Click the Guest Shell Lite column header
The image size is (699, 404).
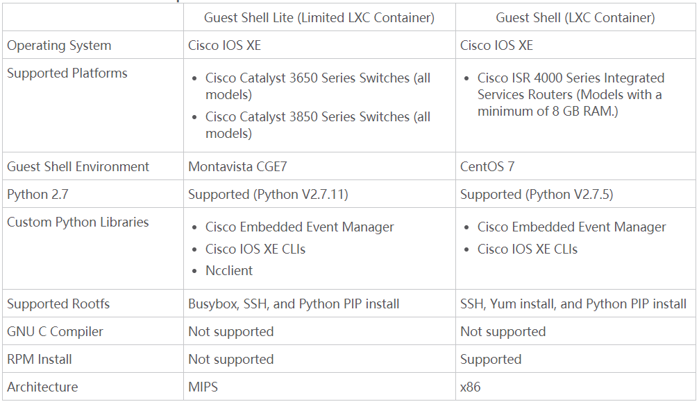319,17
